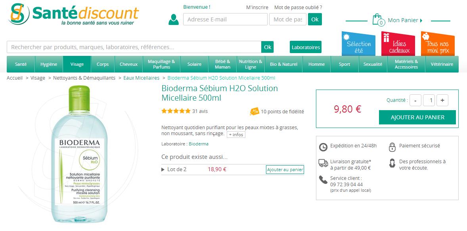Open the Visage menu category
The image size is (467, 231).
point(77,64)
